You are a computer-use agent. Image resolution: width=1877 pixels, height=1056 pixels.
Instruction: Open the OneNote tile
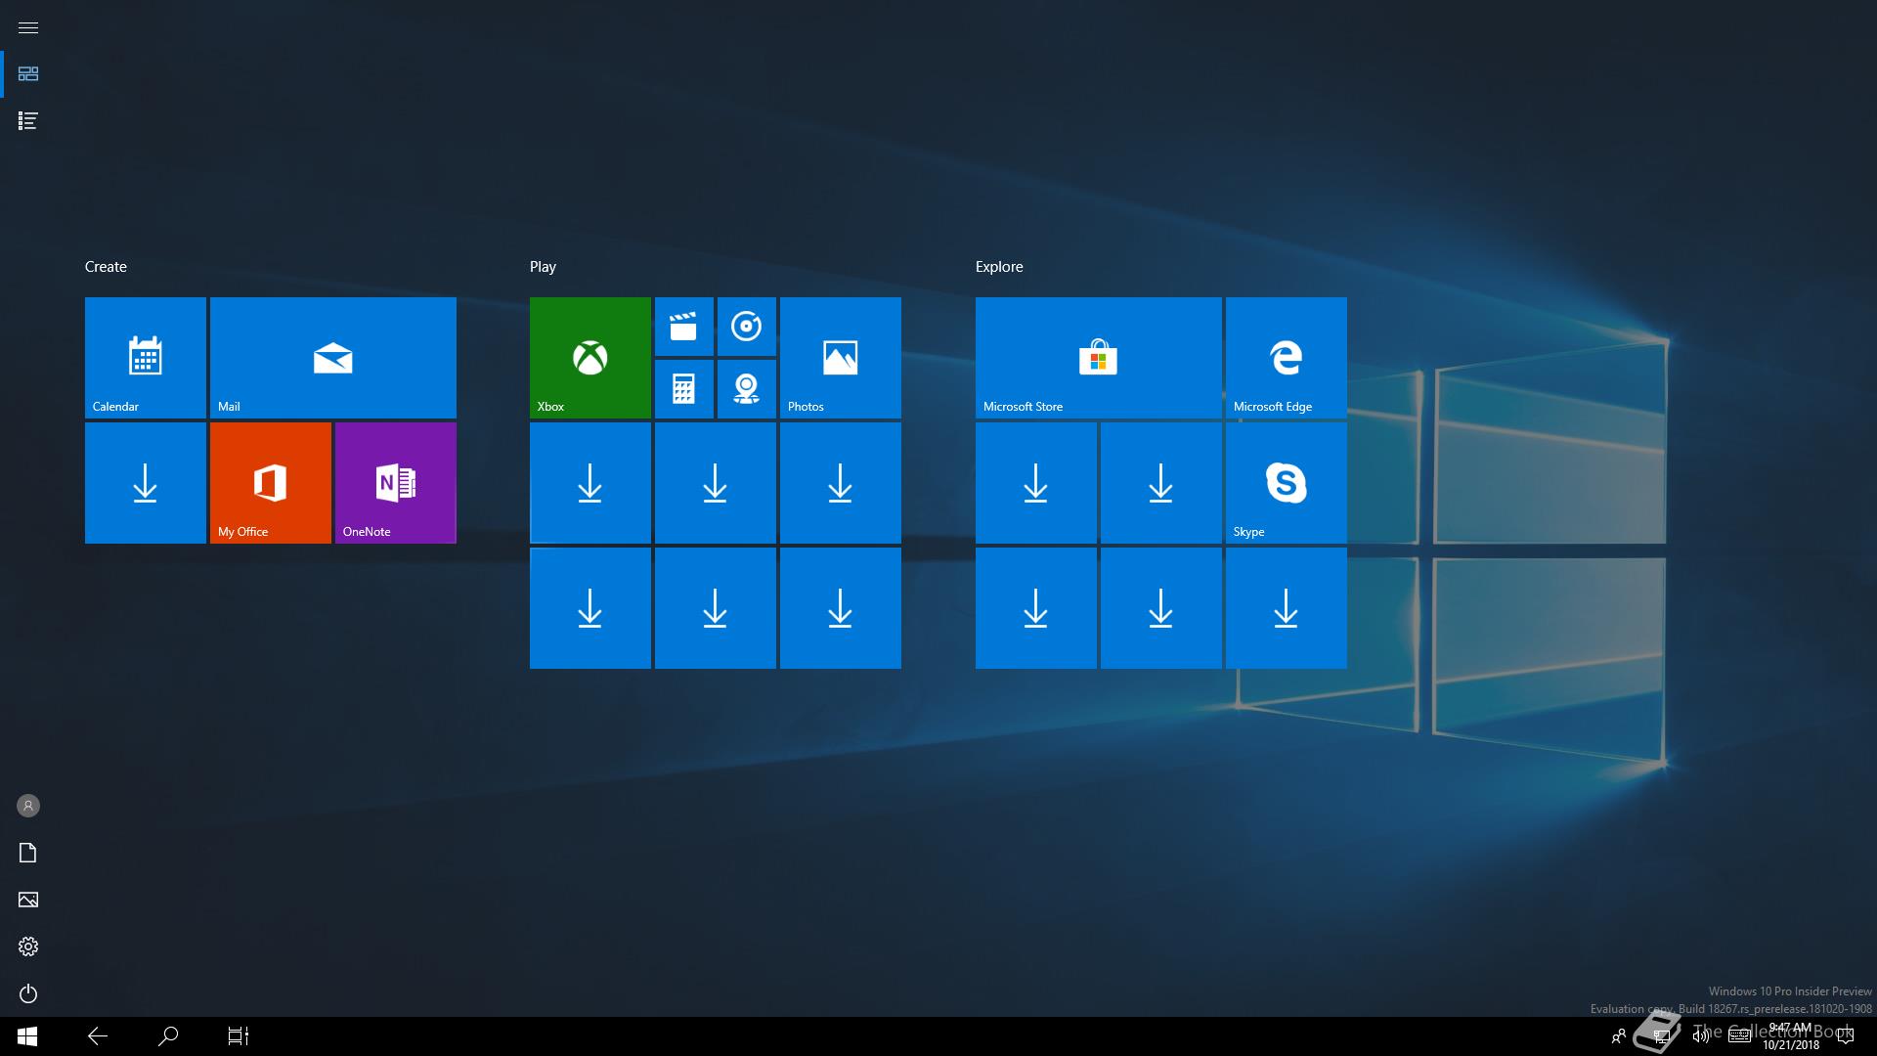pyautogui.click(x=396, y=483)
